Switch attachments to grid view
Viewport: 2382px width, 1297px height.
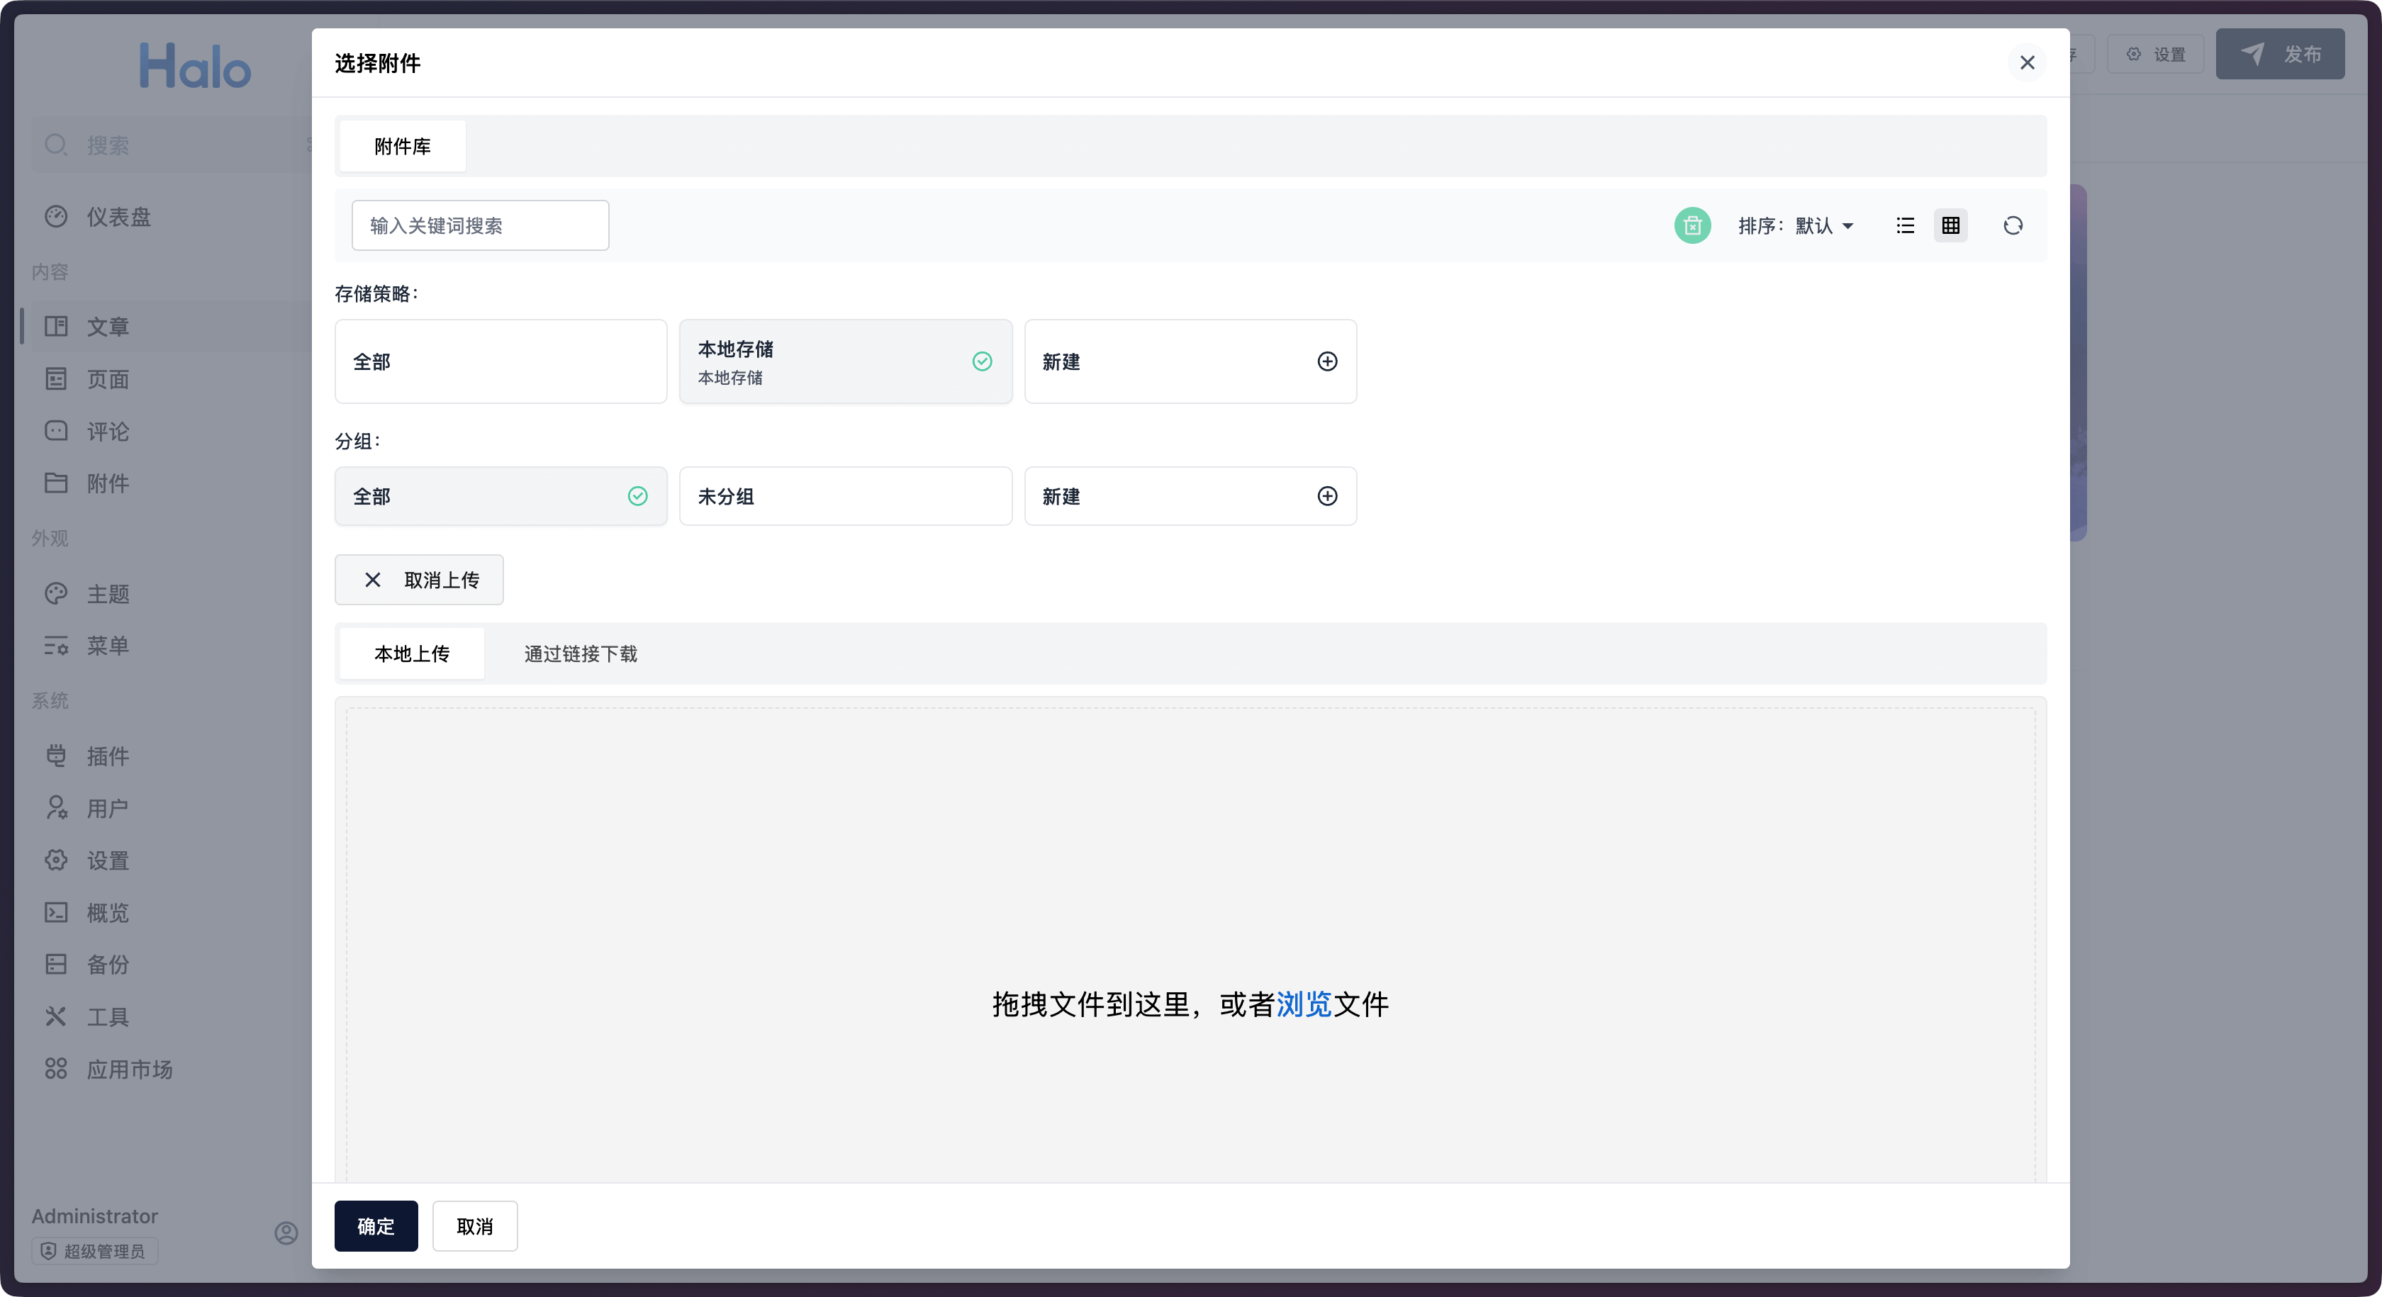[x=1951, y=225]
